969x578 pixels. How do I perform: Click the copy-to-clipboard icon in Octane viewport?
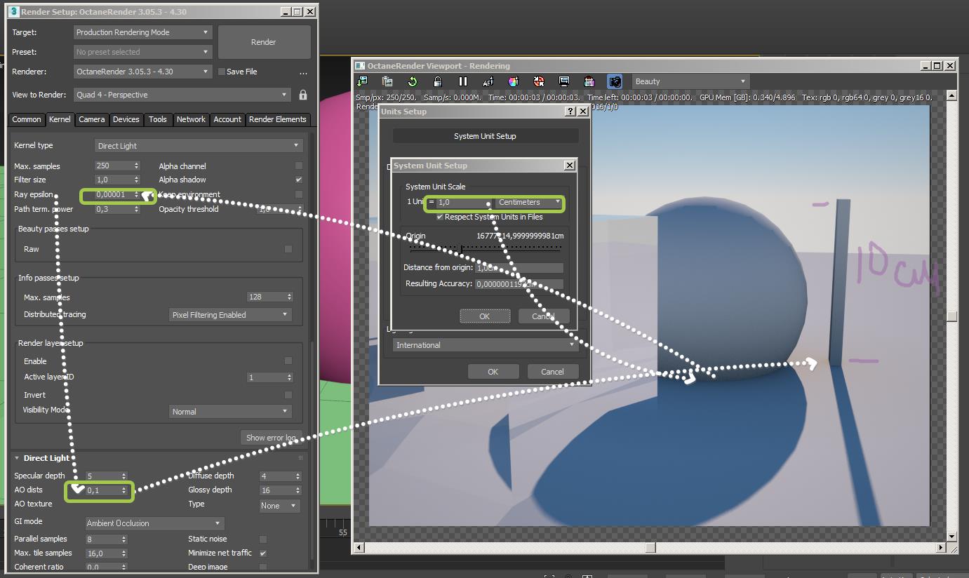click(387, 81)
